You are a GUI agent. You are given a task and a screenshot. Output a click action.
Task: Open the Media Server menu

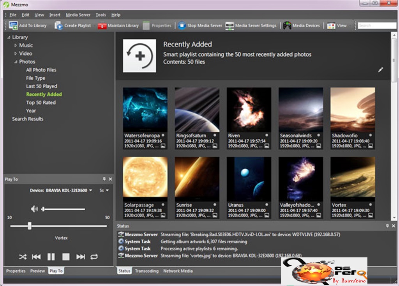(x=78, y=15)
